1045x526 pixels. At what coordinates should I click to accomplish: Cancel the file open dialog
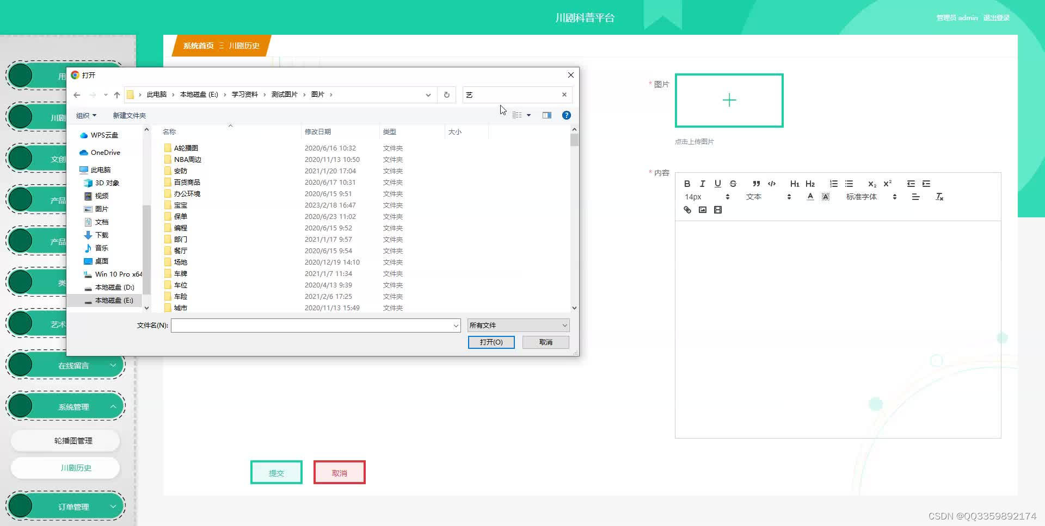(545, 342)
